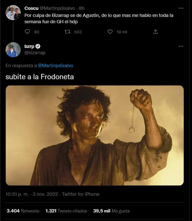192x221 pixels.
Task: View the 39,5 mil Me gusta list
Action: tap(111, 211)
